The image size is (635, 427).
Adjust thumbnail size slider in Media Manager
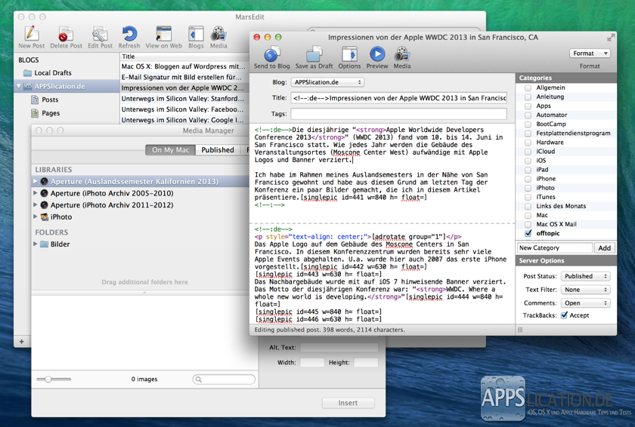48,379
